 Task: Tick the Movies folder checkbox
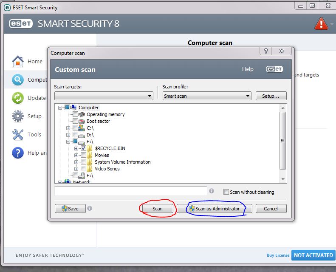pos(83,155)
